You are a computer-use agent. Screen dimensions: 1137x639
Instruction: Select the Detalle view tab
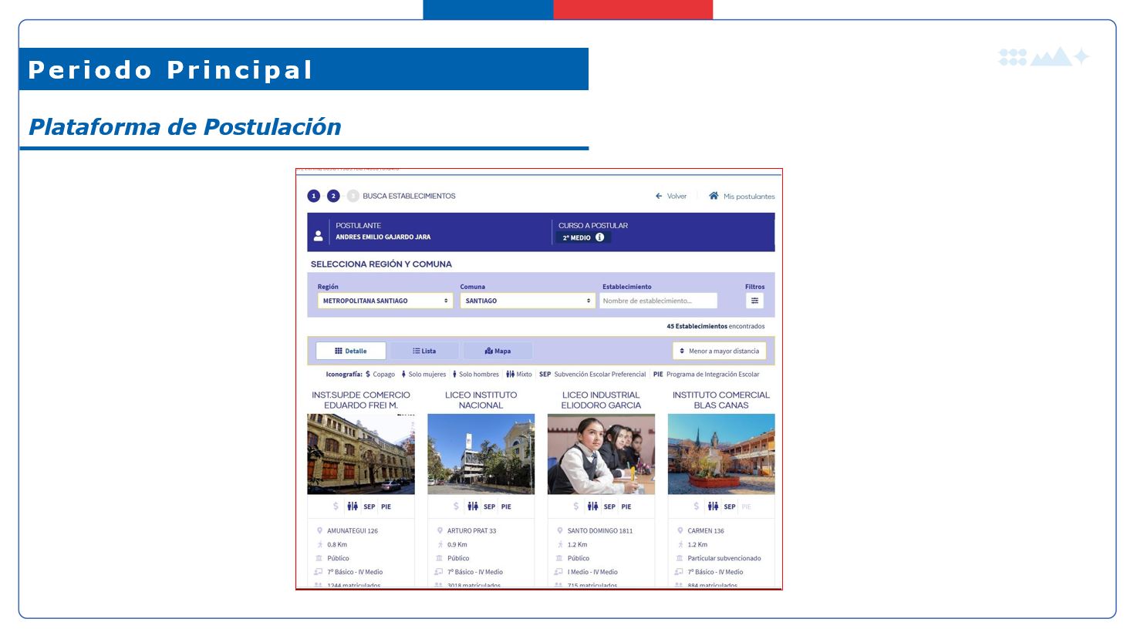point(351,351)
